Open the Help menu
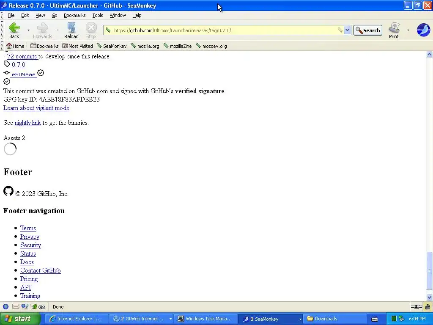Image resolution: width=433 pixels, height=325 pixels. [137, 15]
